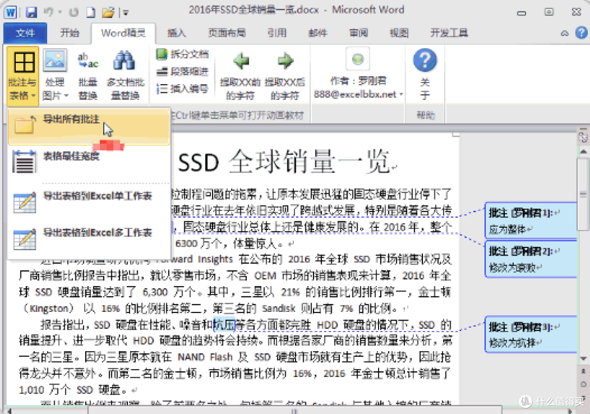This screenshot has height=414, width=590.
Task: Click the text Forward Insights in paragraph
Action: (194, 259)
